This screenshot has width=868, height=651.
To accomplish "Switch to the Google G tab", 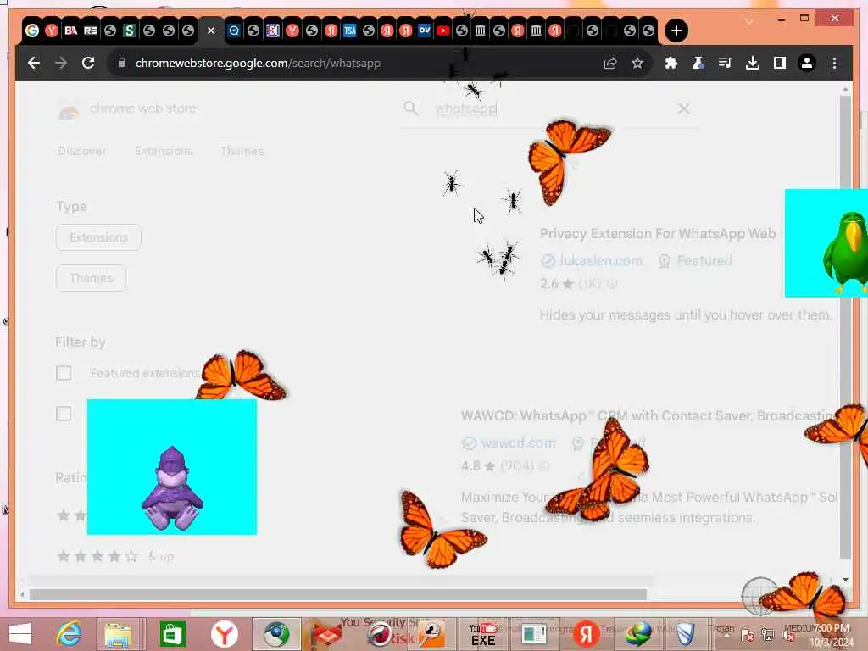I will coord(32,31).
